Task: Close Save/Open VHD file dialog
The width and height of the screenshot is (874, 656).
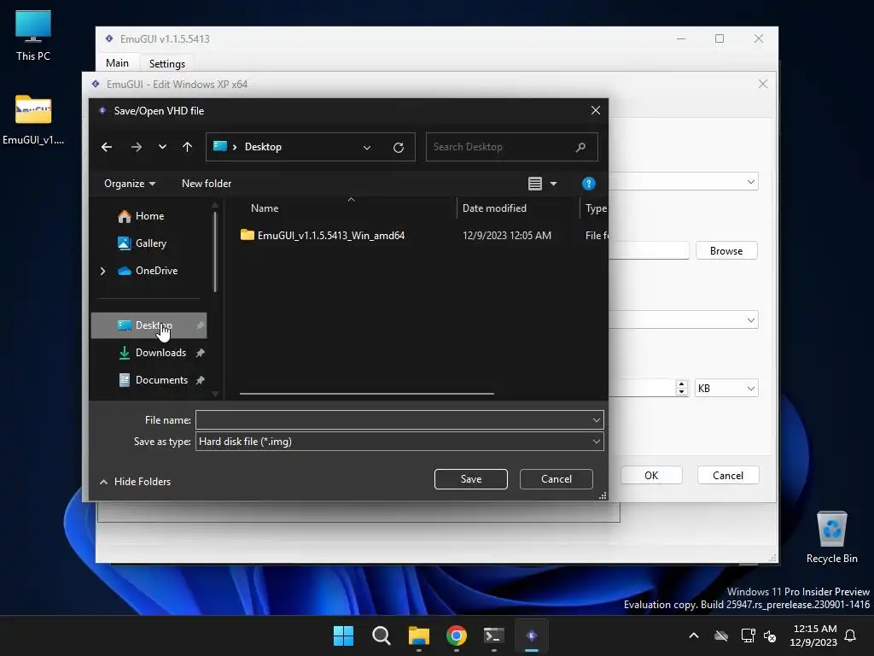Action: point(595,110)
